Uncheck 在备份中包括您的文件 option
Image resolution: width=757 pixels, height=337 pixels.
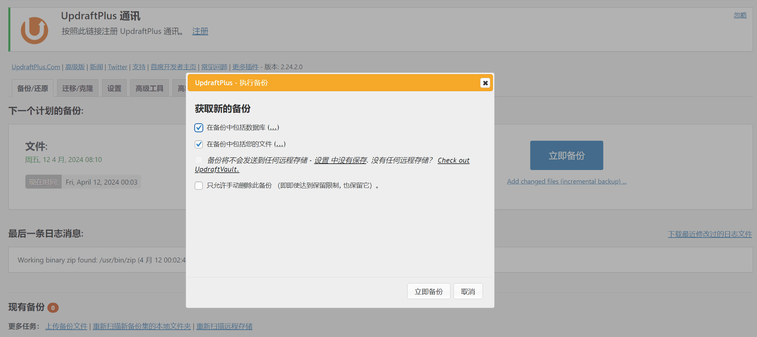[x=199, y=144]
